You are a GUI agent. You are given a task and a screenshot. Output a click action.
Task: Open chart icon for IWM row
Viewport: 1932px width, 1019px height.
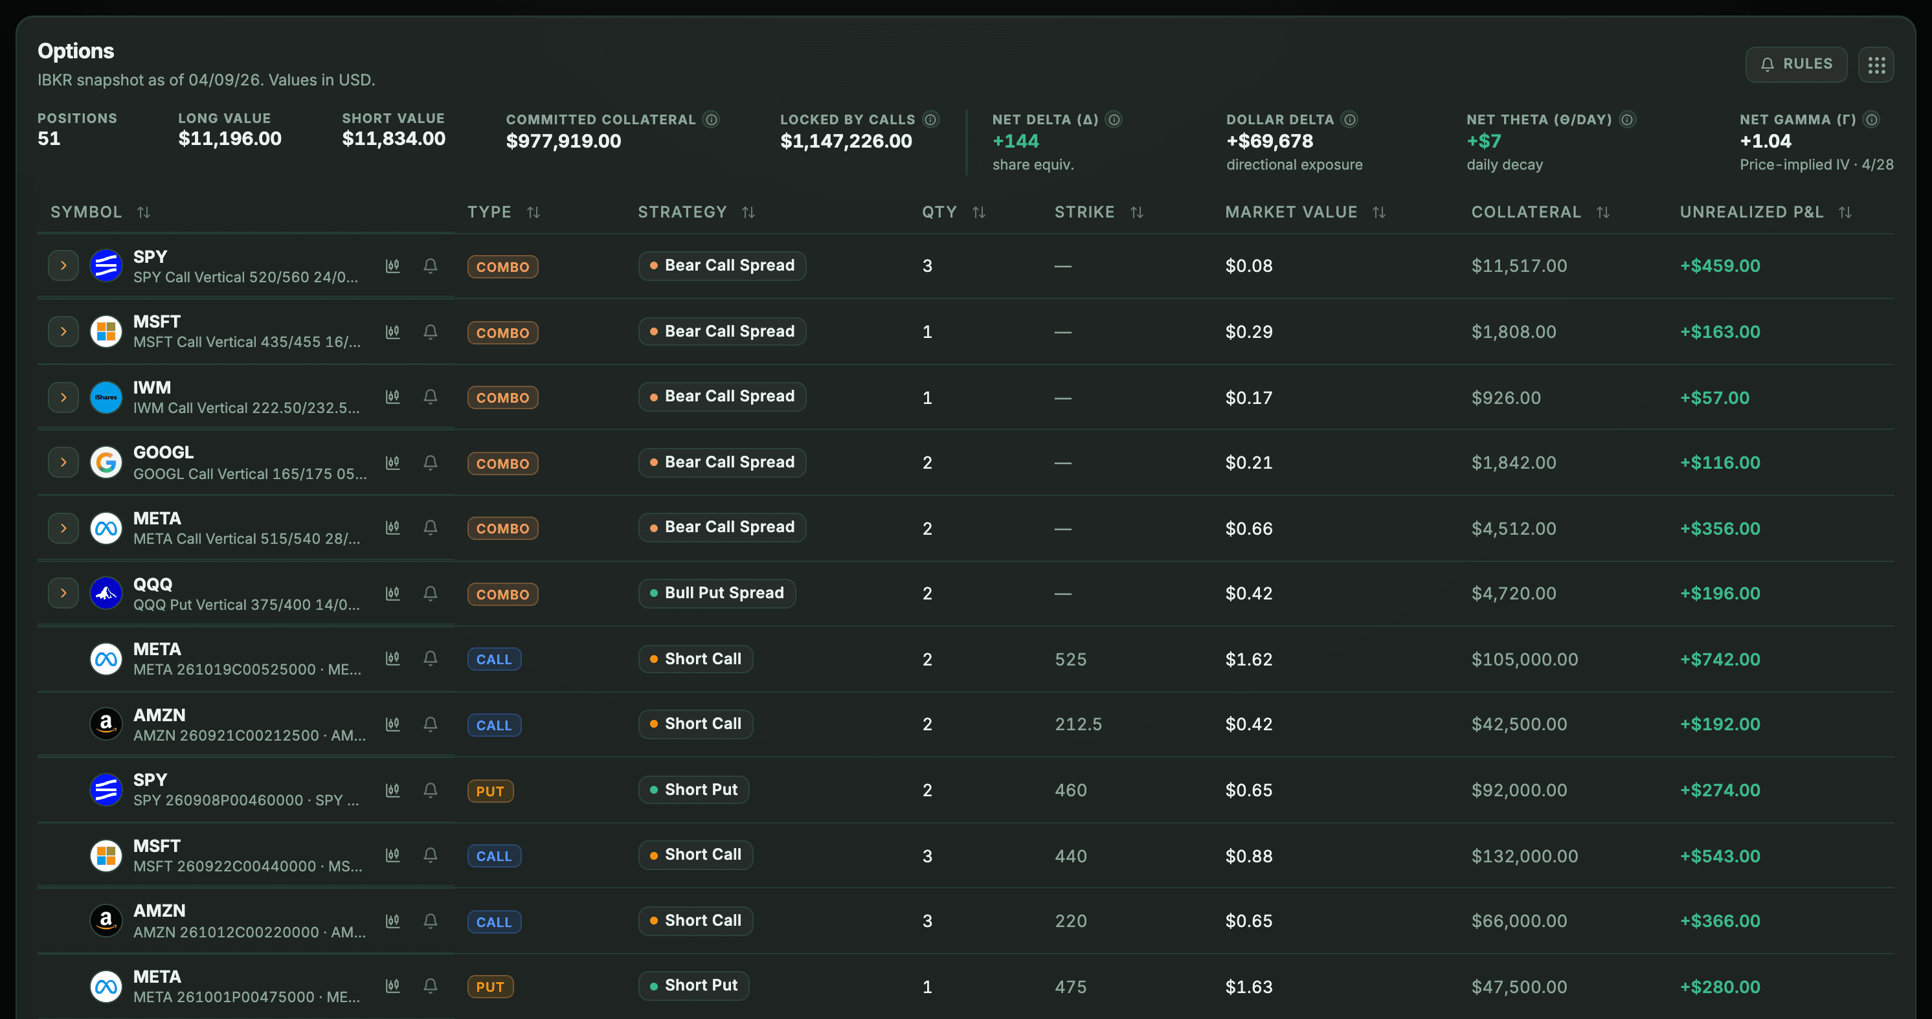(392, 397)
